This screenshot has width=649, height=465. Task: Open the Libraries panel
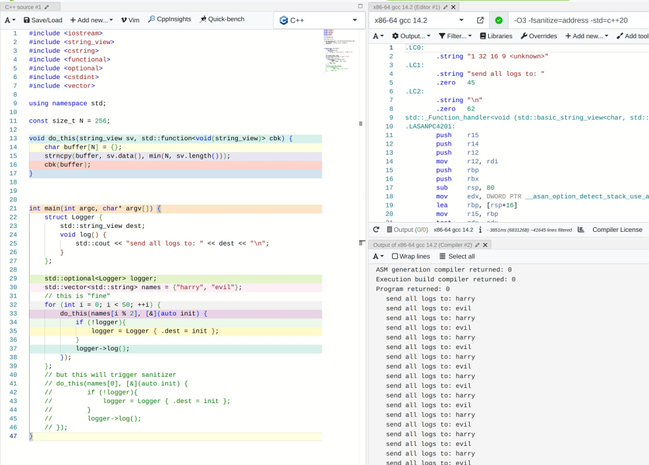click(x=496, y=36)
